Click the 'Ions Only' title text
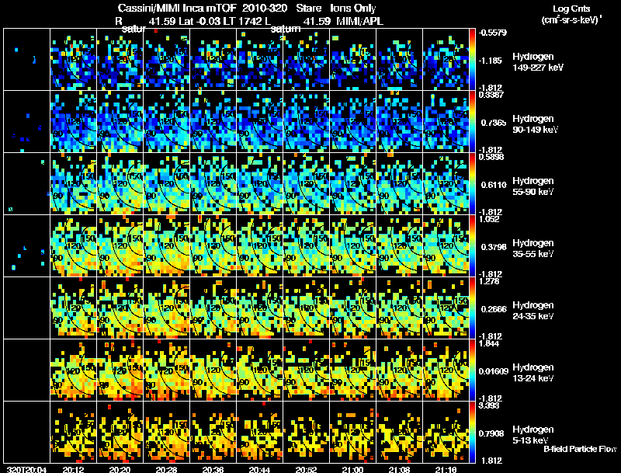621x473 pixels. (x=353, y=8)
